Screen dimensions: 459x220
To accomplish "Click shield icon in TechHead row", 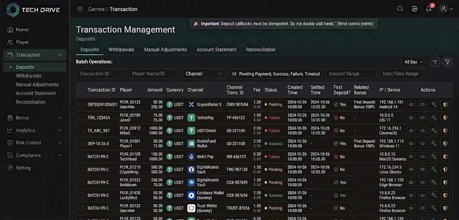I will coord(445,156).
